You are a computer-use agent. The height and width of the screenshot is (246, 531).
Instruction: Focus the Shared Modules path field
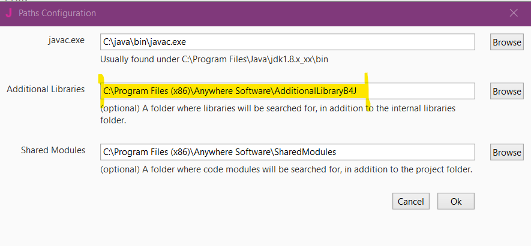[287, 152]
